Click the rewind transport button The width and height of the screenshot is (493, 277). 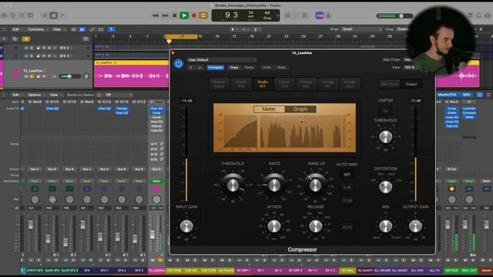point(156,15)
